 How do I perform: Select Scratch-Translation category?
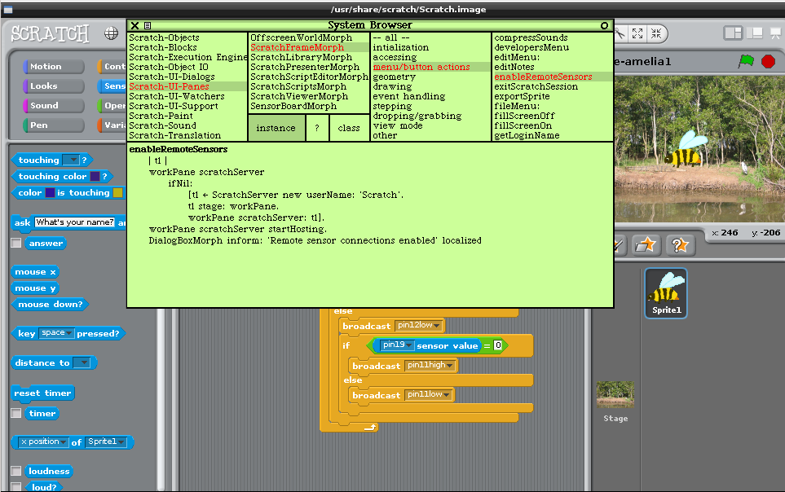[174, 135]
